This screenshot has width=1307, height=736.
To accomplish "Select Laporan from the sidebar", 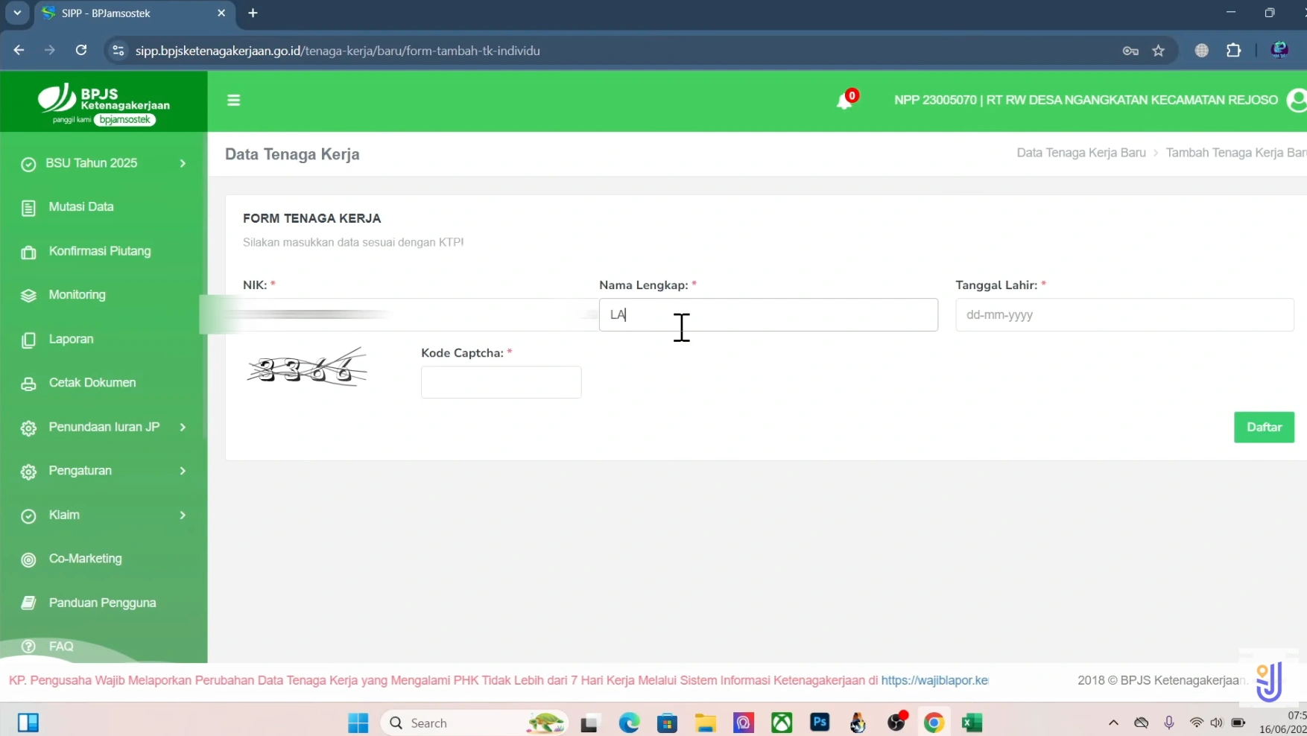I will (x=71, y=339).
